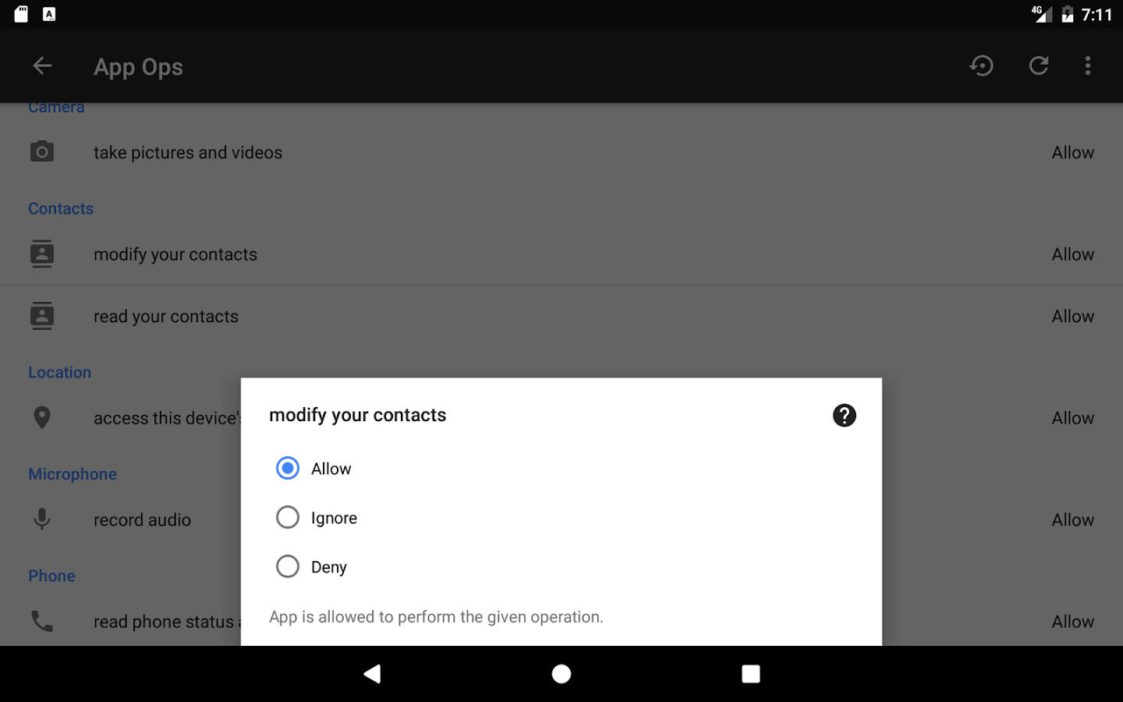
Task: Select the Ignore radio button
Action: pyautogui.click(x=288, y=517)
